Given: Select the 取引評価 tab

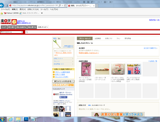Looking at the screenshot, I should pos(128,38).
